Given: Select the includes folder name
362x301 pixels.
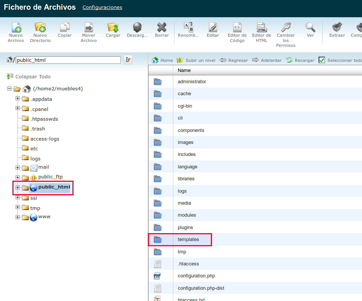Looking at the screenshot, I should point(186,154).
